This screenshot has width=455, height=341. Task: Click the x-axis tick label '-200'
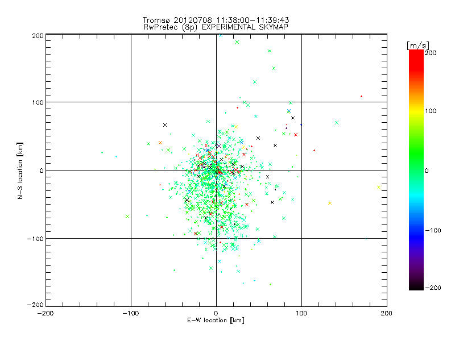click(45, 313)
